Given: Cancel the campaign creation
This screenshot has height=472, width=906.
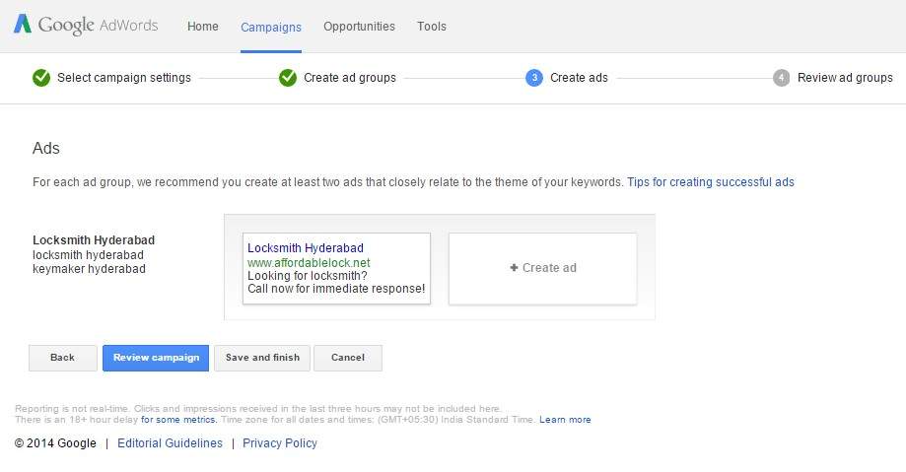Looking at the screenshot, I should (x=347, y=358).
